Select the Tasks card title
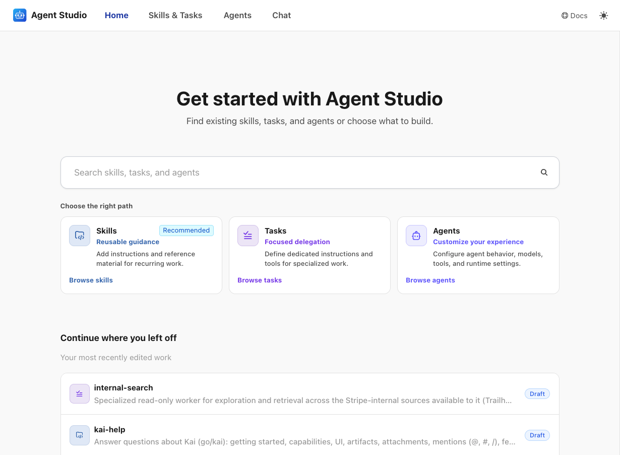 275,231
